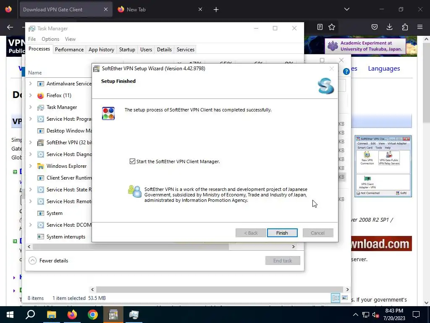This screenshot has width=430, height=323.
Task: Open a new Firefox tab with plus
Action: tap(216, 10)
